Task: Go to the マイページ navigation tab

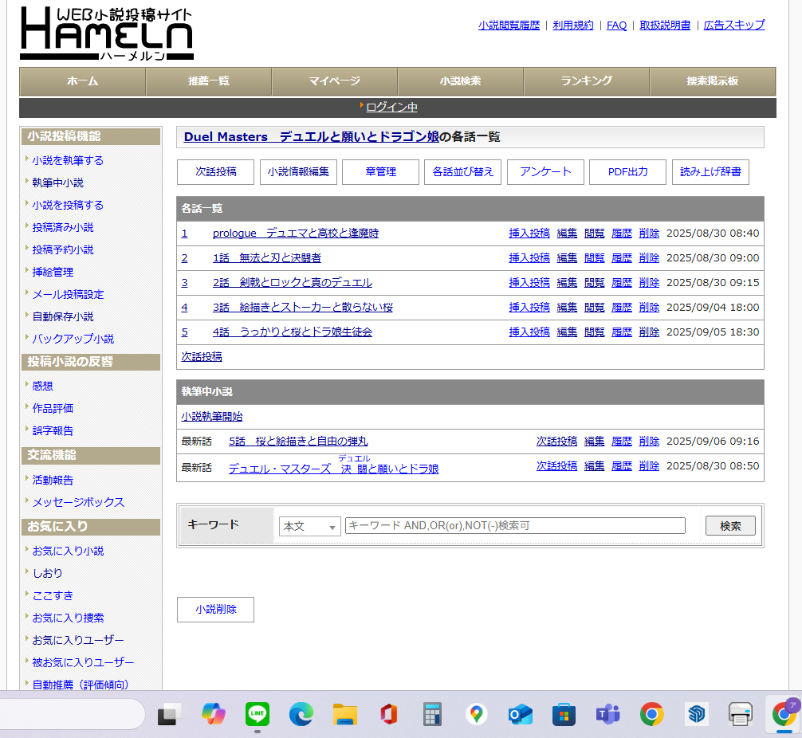Action: pos(334,81)
